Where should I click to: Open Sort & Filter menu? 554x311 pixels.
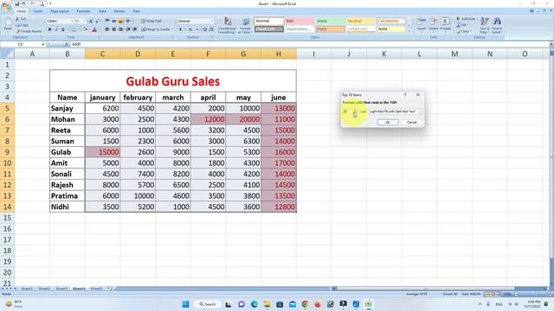pos(485,25)
